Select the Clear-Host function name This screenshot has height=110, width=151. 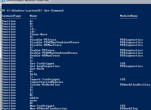[39, 35]
